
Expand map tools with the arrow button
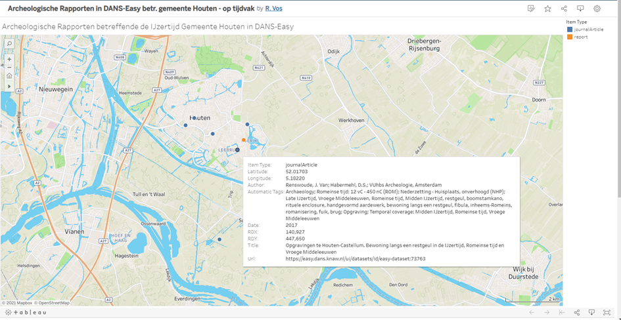click(x=9, y=86)
